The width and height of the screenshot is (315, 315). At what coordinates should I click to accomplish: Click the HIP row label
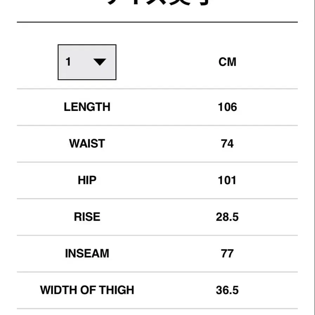tap(87, 180)
